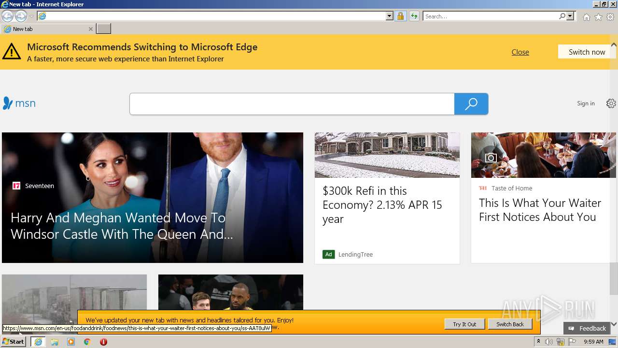Open Windows Explorer folder from the taskbar
Viewport: 618px width, 348px height.
click(55, 342)
